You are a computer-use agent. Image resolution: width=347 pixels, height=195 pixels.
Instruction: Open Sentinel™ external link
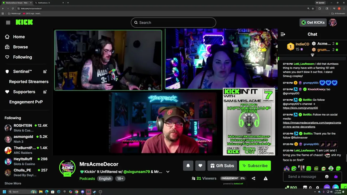coord(26,71)
